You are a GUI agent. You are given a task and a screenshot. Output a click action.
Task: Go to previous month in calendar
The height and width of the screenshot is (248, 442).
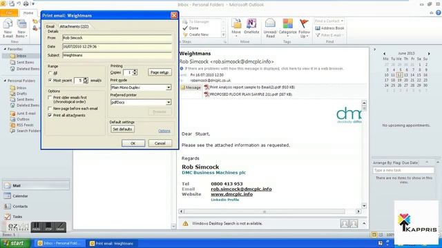coord(384,54)
